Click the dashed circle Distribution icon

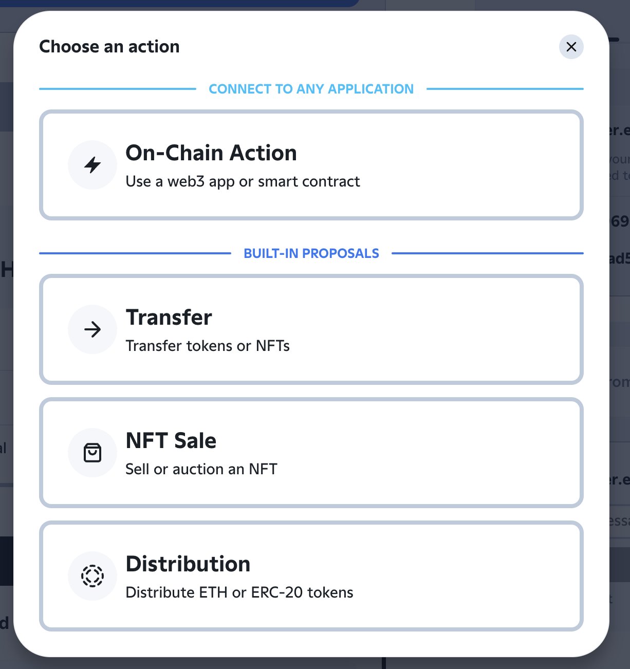pyautogui.click(x=92, y=576)
